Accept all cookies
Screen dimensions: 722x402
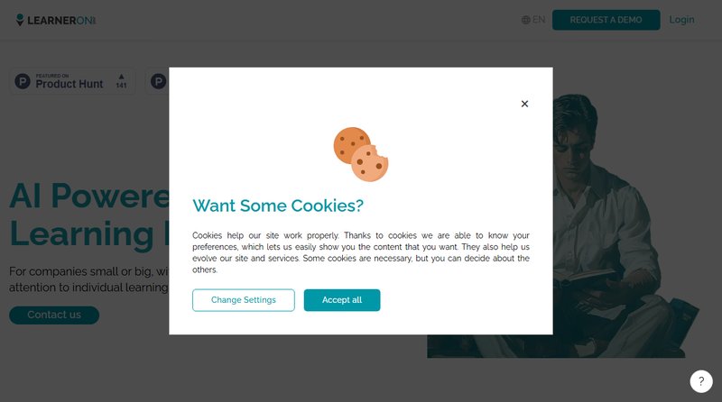coord(342,300)
